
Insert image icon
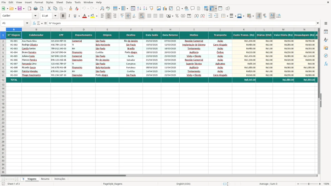pyautogui.click(x=159, y=9)
